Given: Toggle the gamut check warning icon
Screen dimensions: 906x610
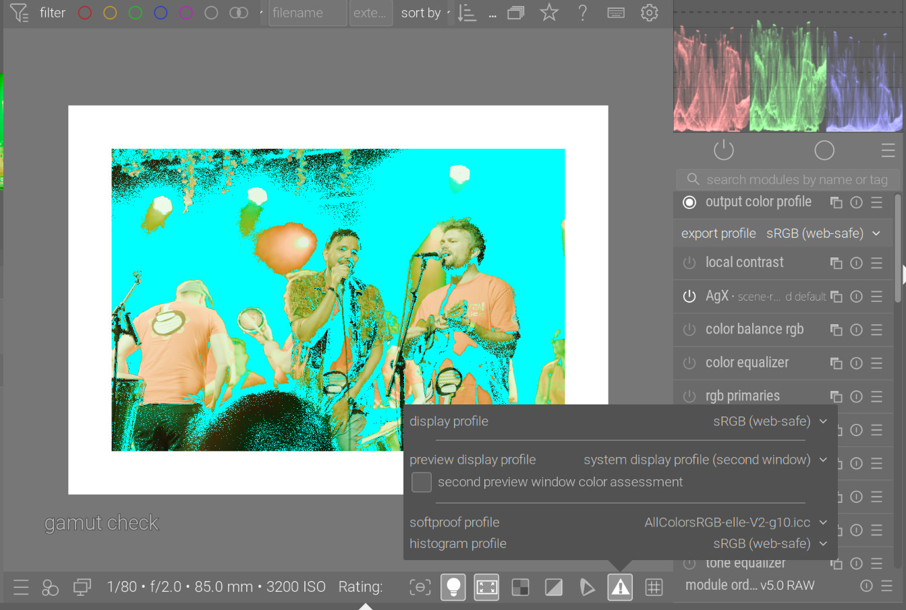Looking at the screenshot, I should 620,587.
